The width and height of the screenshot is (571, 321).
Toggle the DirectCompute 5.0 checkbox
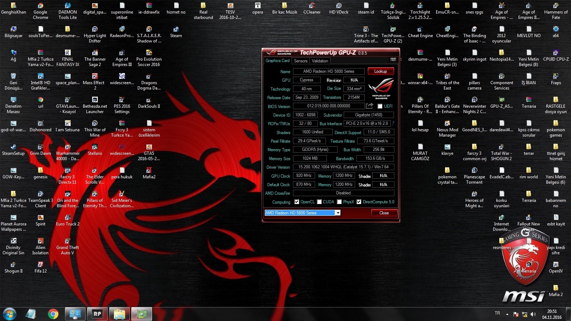pos(359,202)
